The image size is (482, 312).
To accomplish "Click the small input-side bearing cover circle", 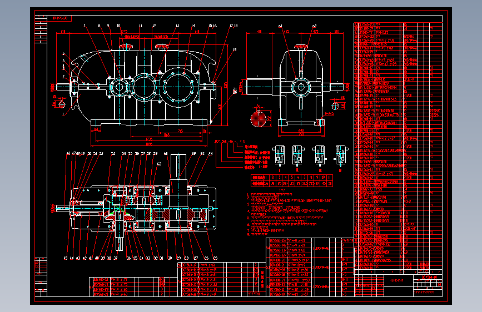I will tap(120, 87).
